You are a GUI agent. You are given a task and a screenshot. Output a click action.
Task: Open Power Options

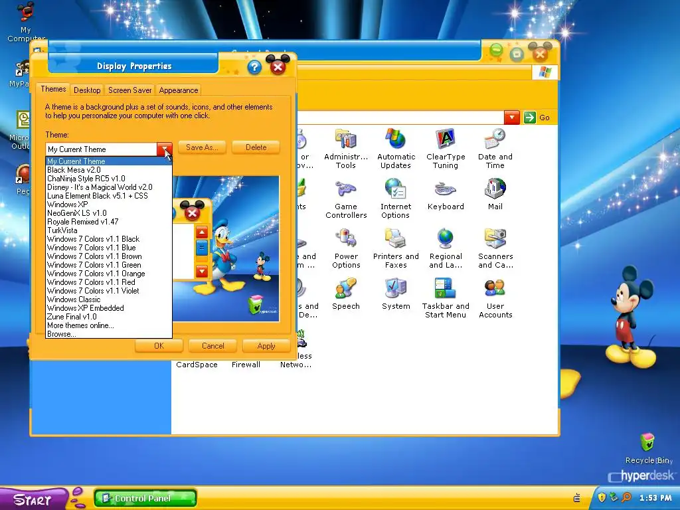click(x=345, y=248)
